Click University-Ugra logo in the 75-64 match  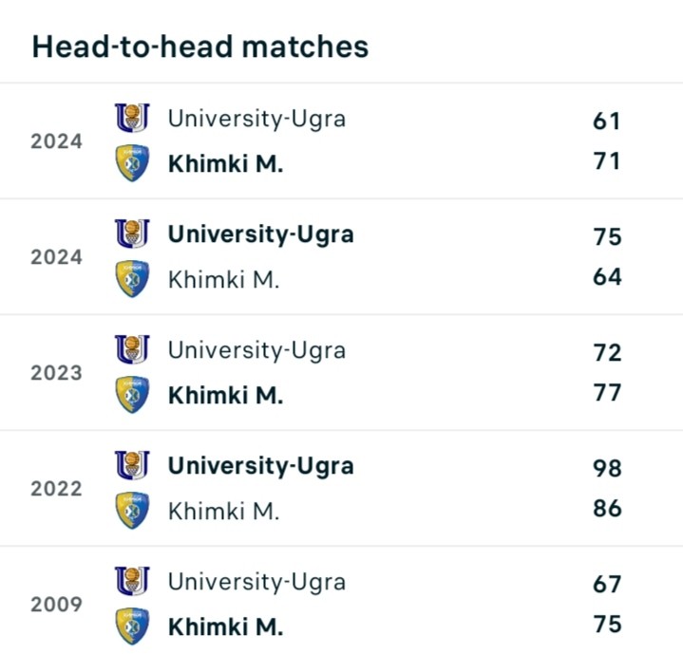[132, 234]
